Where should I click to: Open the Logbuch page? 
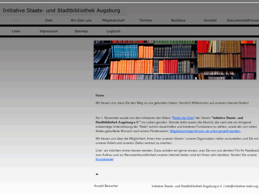point(113,31)
